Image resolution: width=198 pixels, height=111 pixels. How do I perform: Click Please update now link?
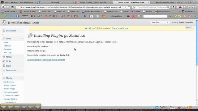coord(120,28)
